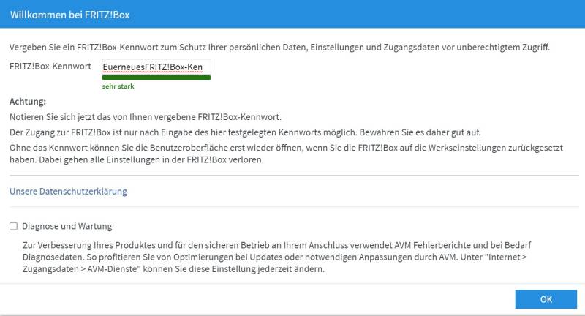Click the bold 'Achtung:' heading

(x=28, y=102)
